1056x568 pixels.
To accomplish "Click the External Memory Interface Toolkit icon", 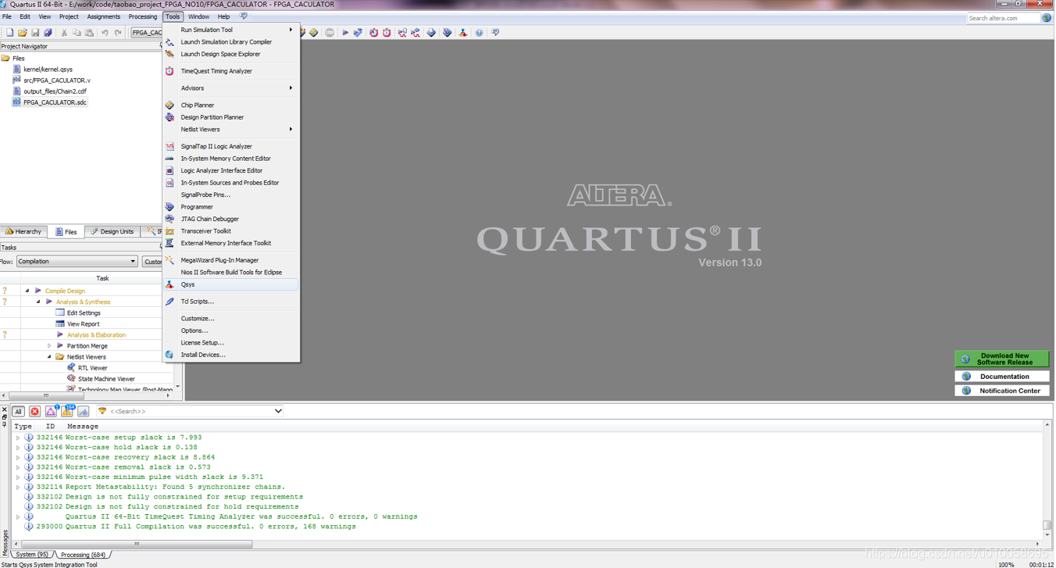I will coord(169,243).
